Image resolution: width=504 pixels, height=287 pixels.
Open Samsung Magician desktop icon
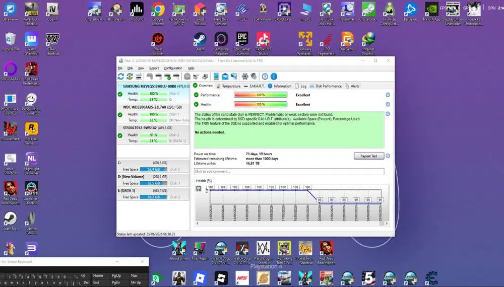click(221, 43)
